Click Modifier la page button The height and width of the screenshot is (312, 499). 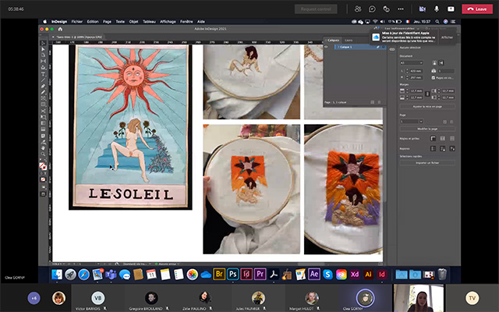[x=427, y=129]
